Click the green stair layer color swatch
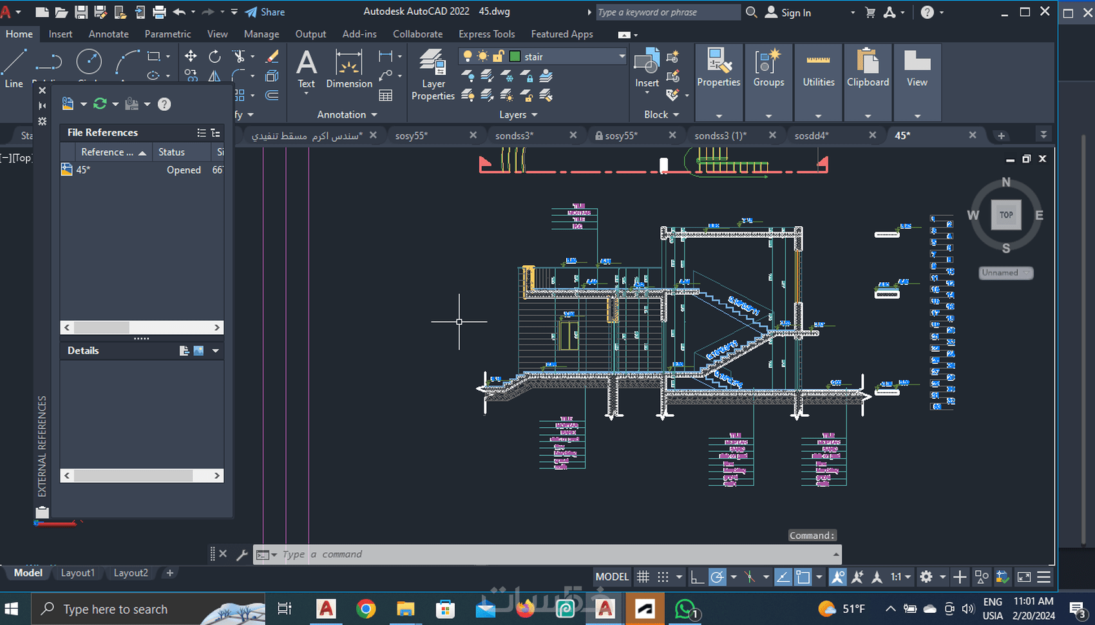 515,57
